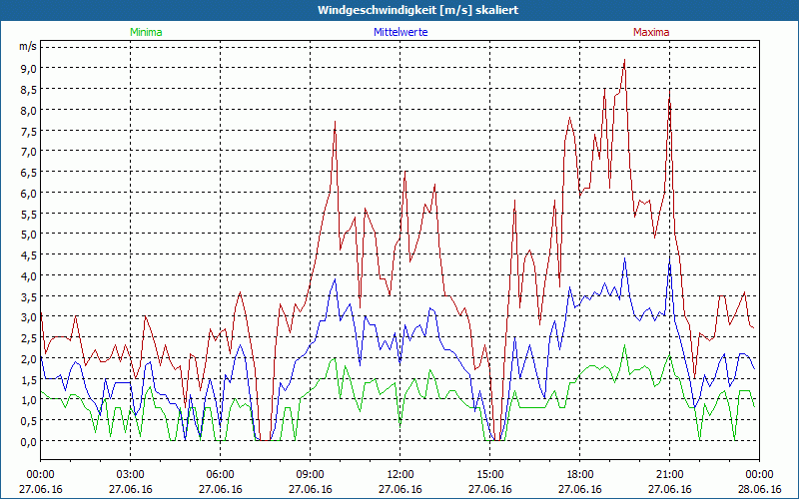Click the 09:00 time axis label
Screen dimensions: 799x499
[311, 475]
